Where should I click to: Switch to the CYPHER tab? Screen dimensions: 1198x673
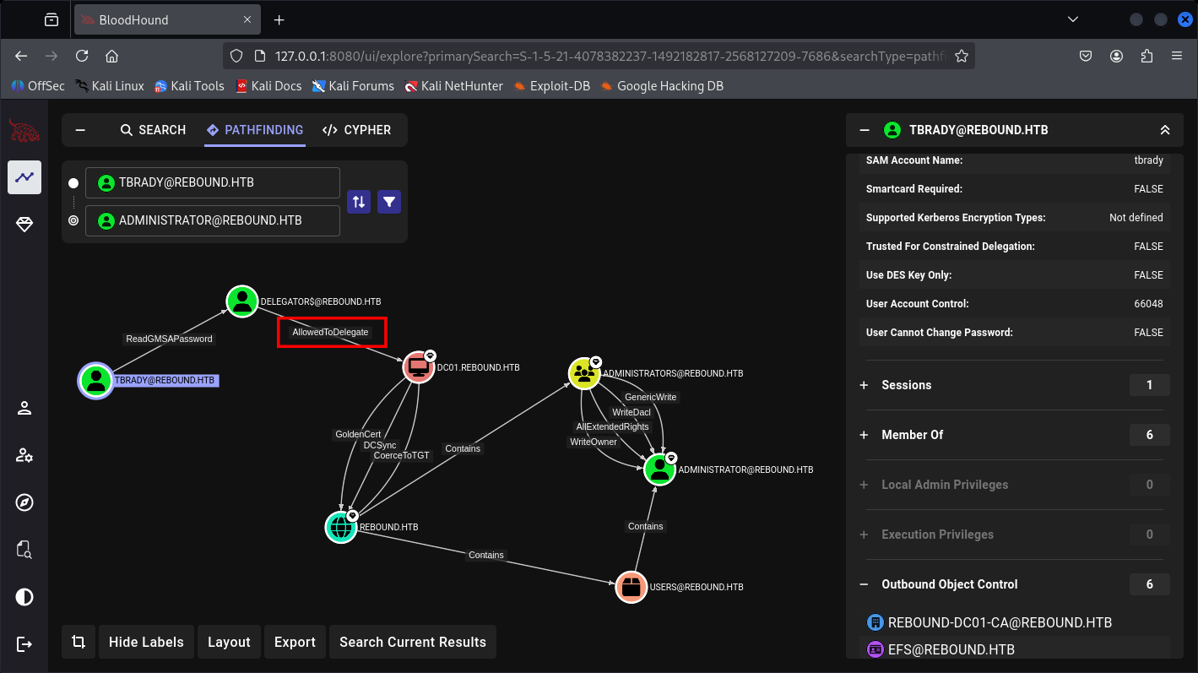tap(356, 130)
